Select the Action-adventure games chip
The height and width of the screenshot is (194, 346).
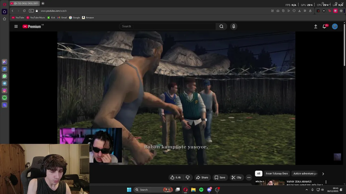click(x=305, y=174)
